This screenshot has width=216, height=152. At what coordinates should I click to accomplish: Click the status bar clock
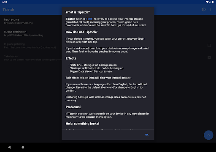tap(5, 2)
